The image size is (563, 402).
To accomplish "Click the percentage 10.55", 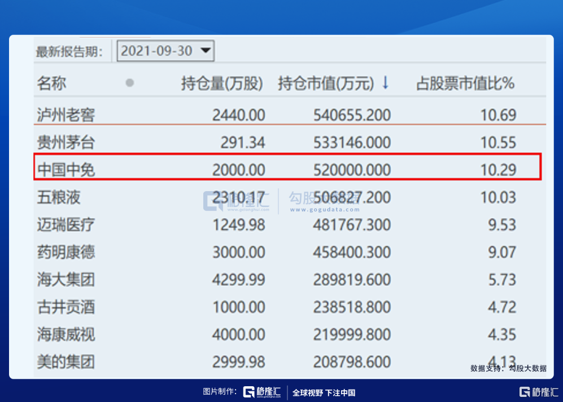I will click(x=499, y=143).
